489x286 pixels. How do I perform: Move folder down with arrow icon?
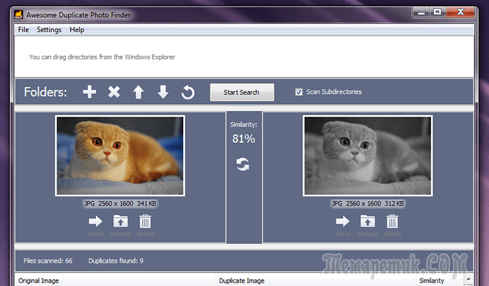(163, 92)
